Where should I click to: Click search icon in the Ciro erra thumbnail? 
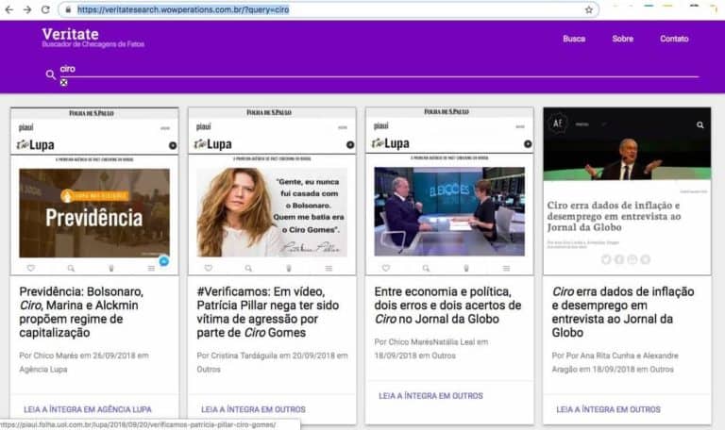(x=700, y=124)
